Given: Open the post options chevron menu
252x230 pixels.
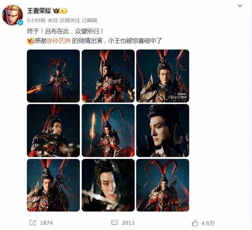Looking at the screenshot, I should [x=240, y=6].
